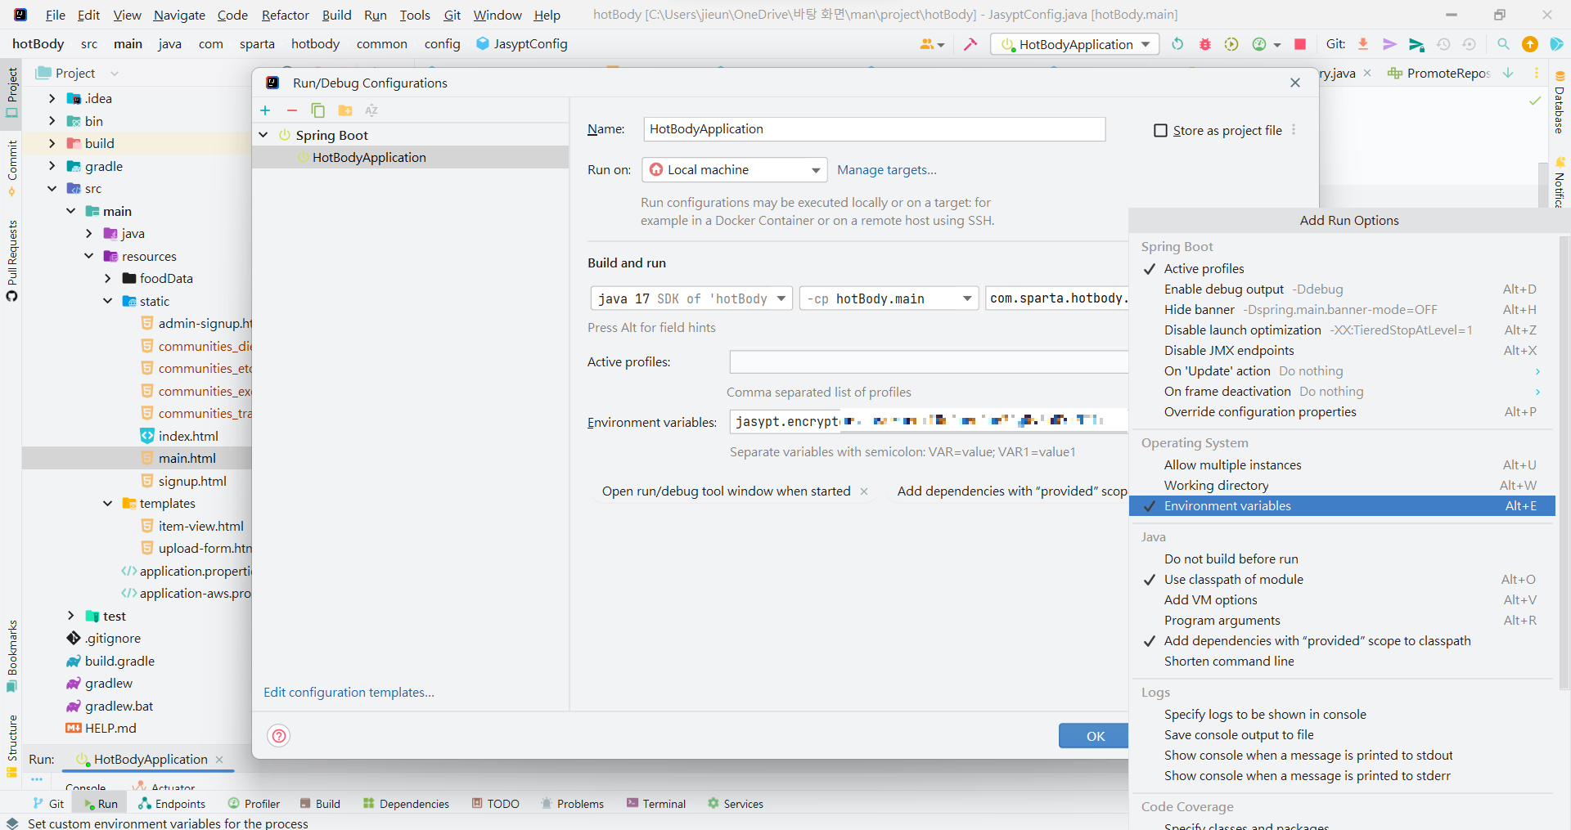Check Store as project file
Screen dimensions: 1571x830
pyautogui.click(x=1160, y=131)
